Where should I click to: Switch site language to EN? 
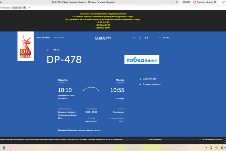134,38
